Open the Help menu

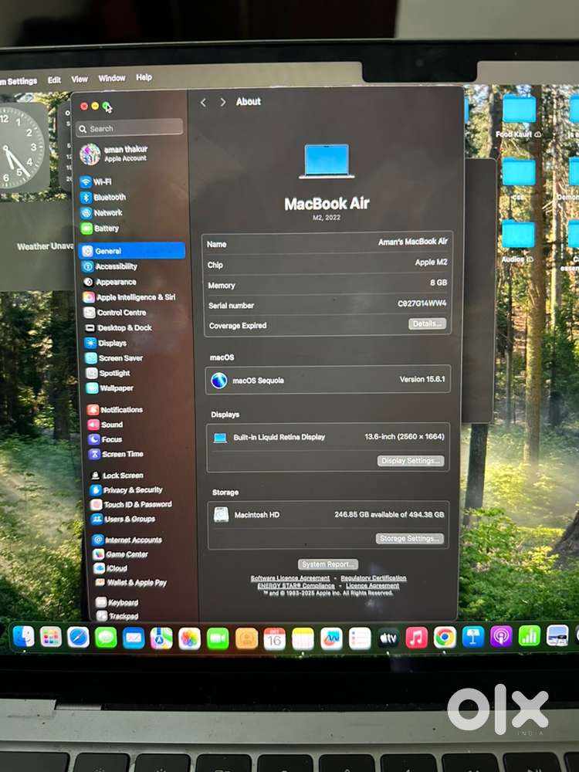[144, 77]
